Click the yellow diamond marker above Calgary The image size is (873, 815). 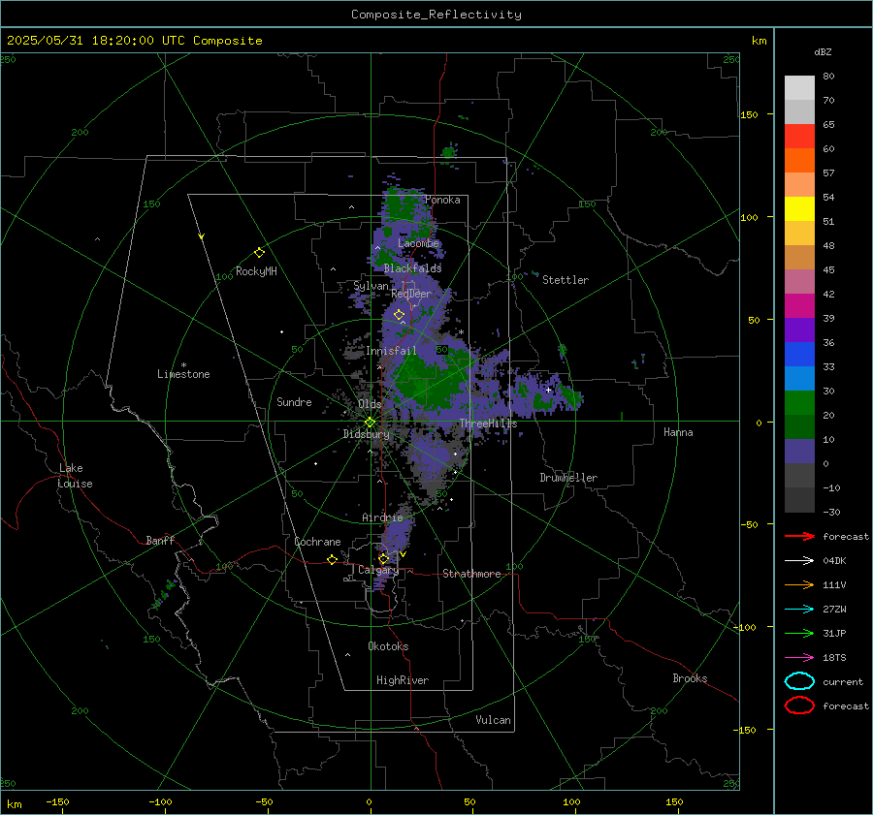tap(383, 558)
